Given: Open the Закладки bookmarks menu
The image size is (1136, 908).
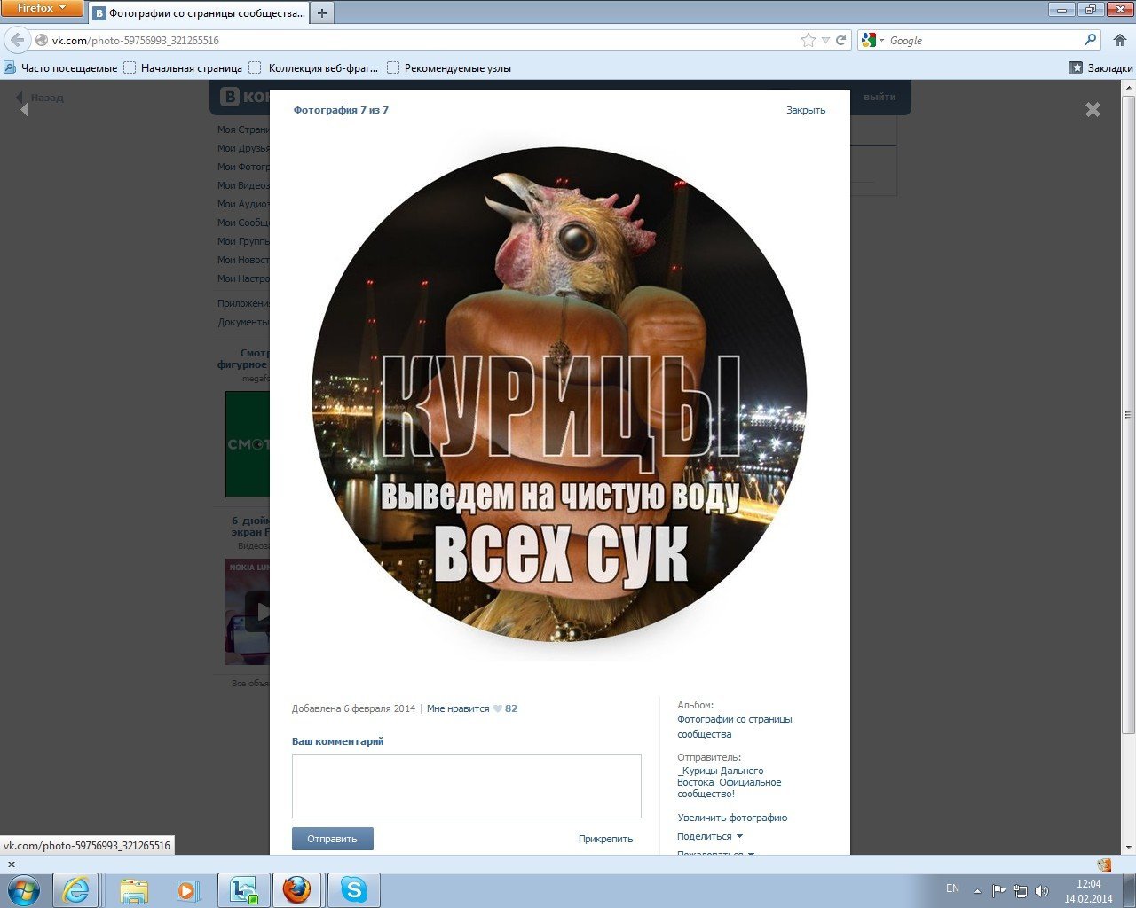Looking at the screenshot, I should (x=1100, y=67).
